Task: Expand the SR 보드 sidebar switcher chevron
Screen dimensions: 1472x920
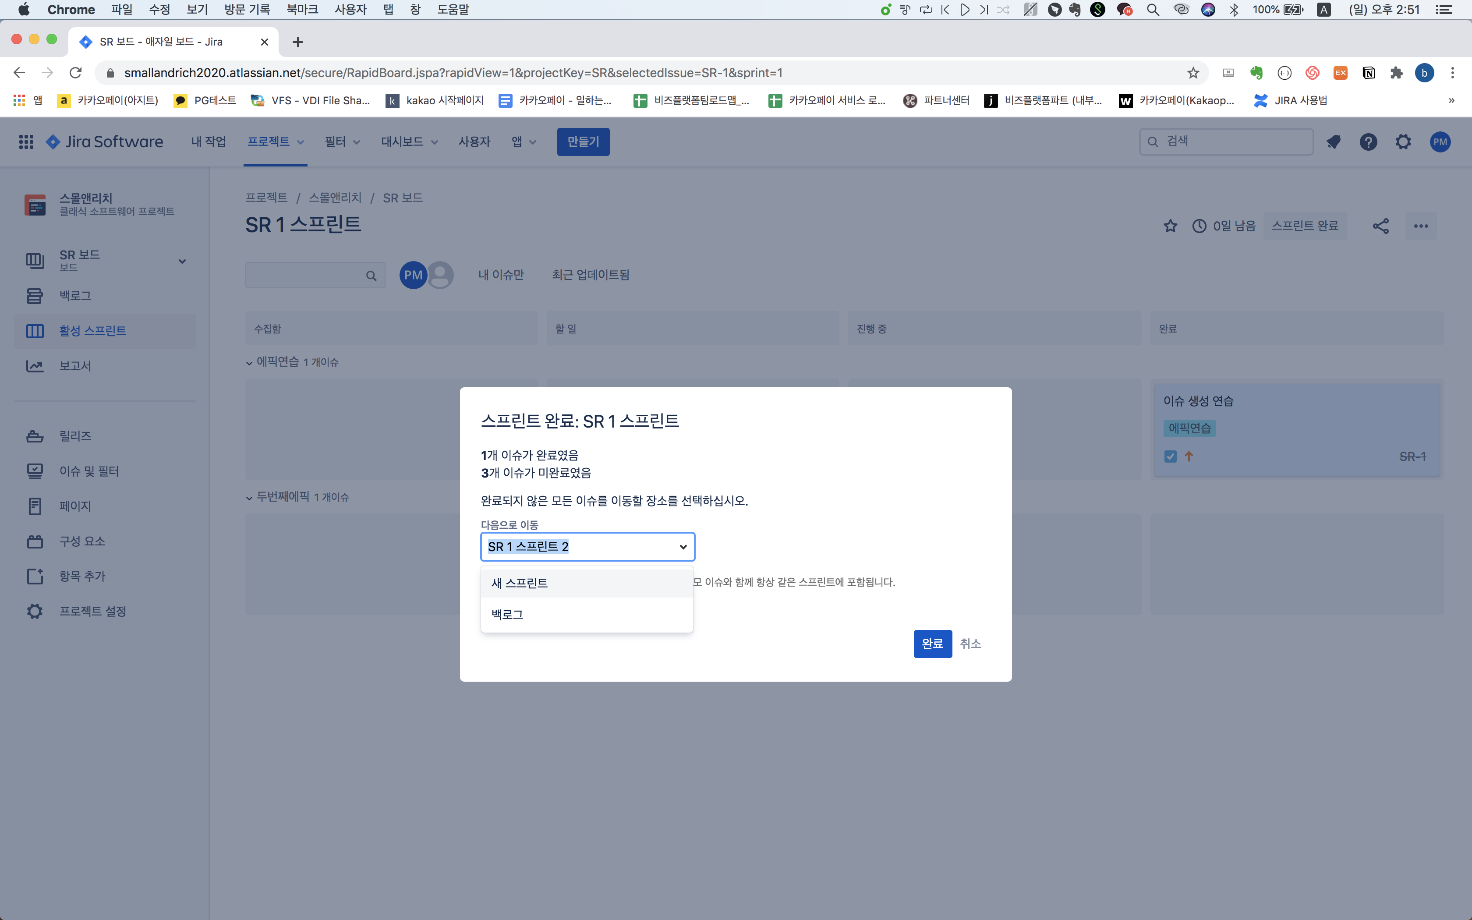Action: [x=182, y=261]
